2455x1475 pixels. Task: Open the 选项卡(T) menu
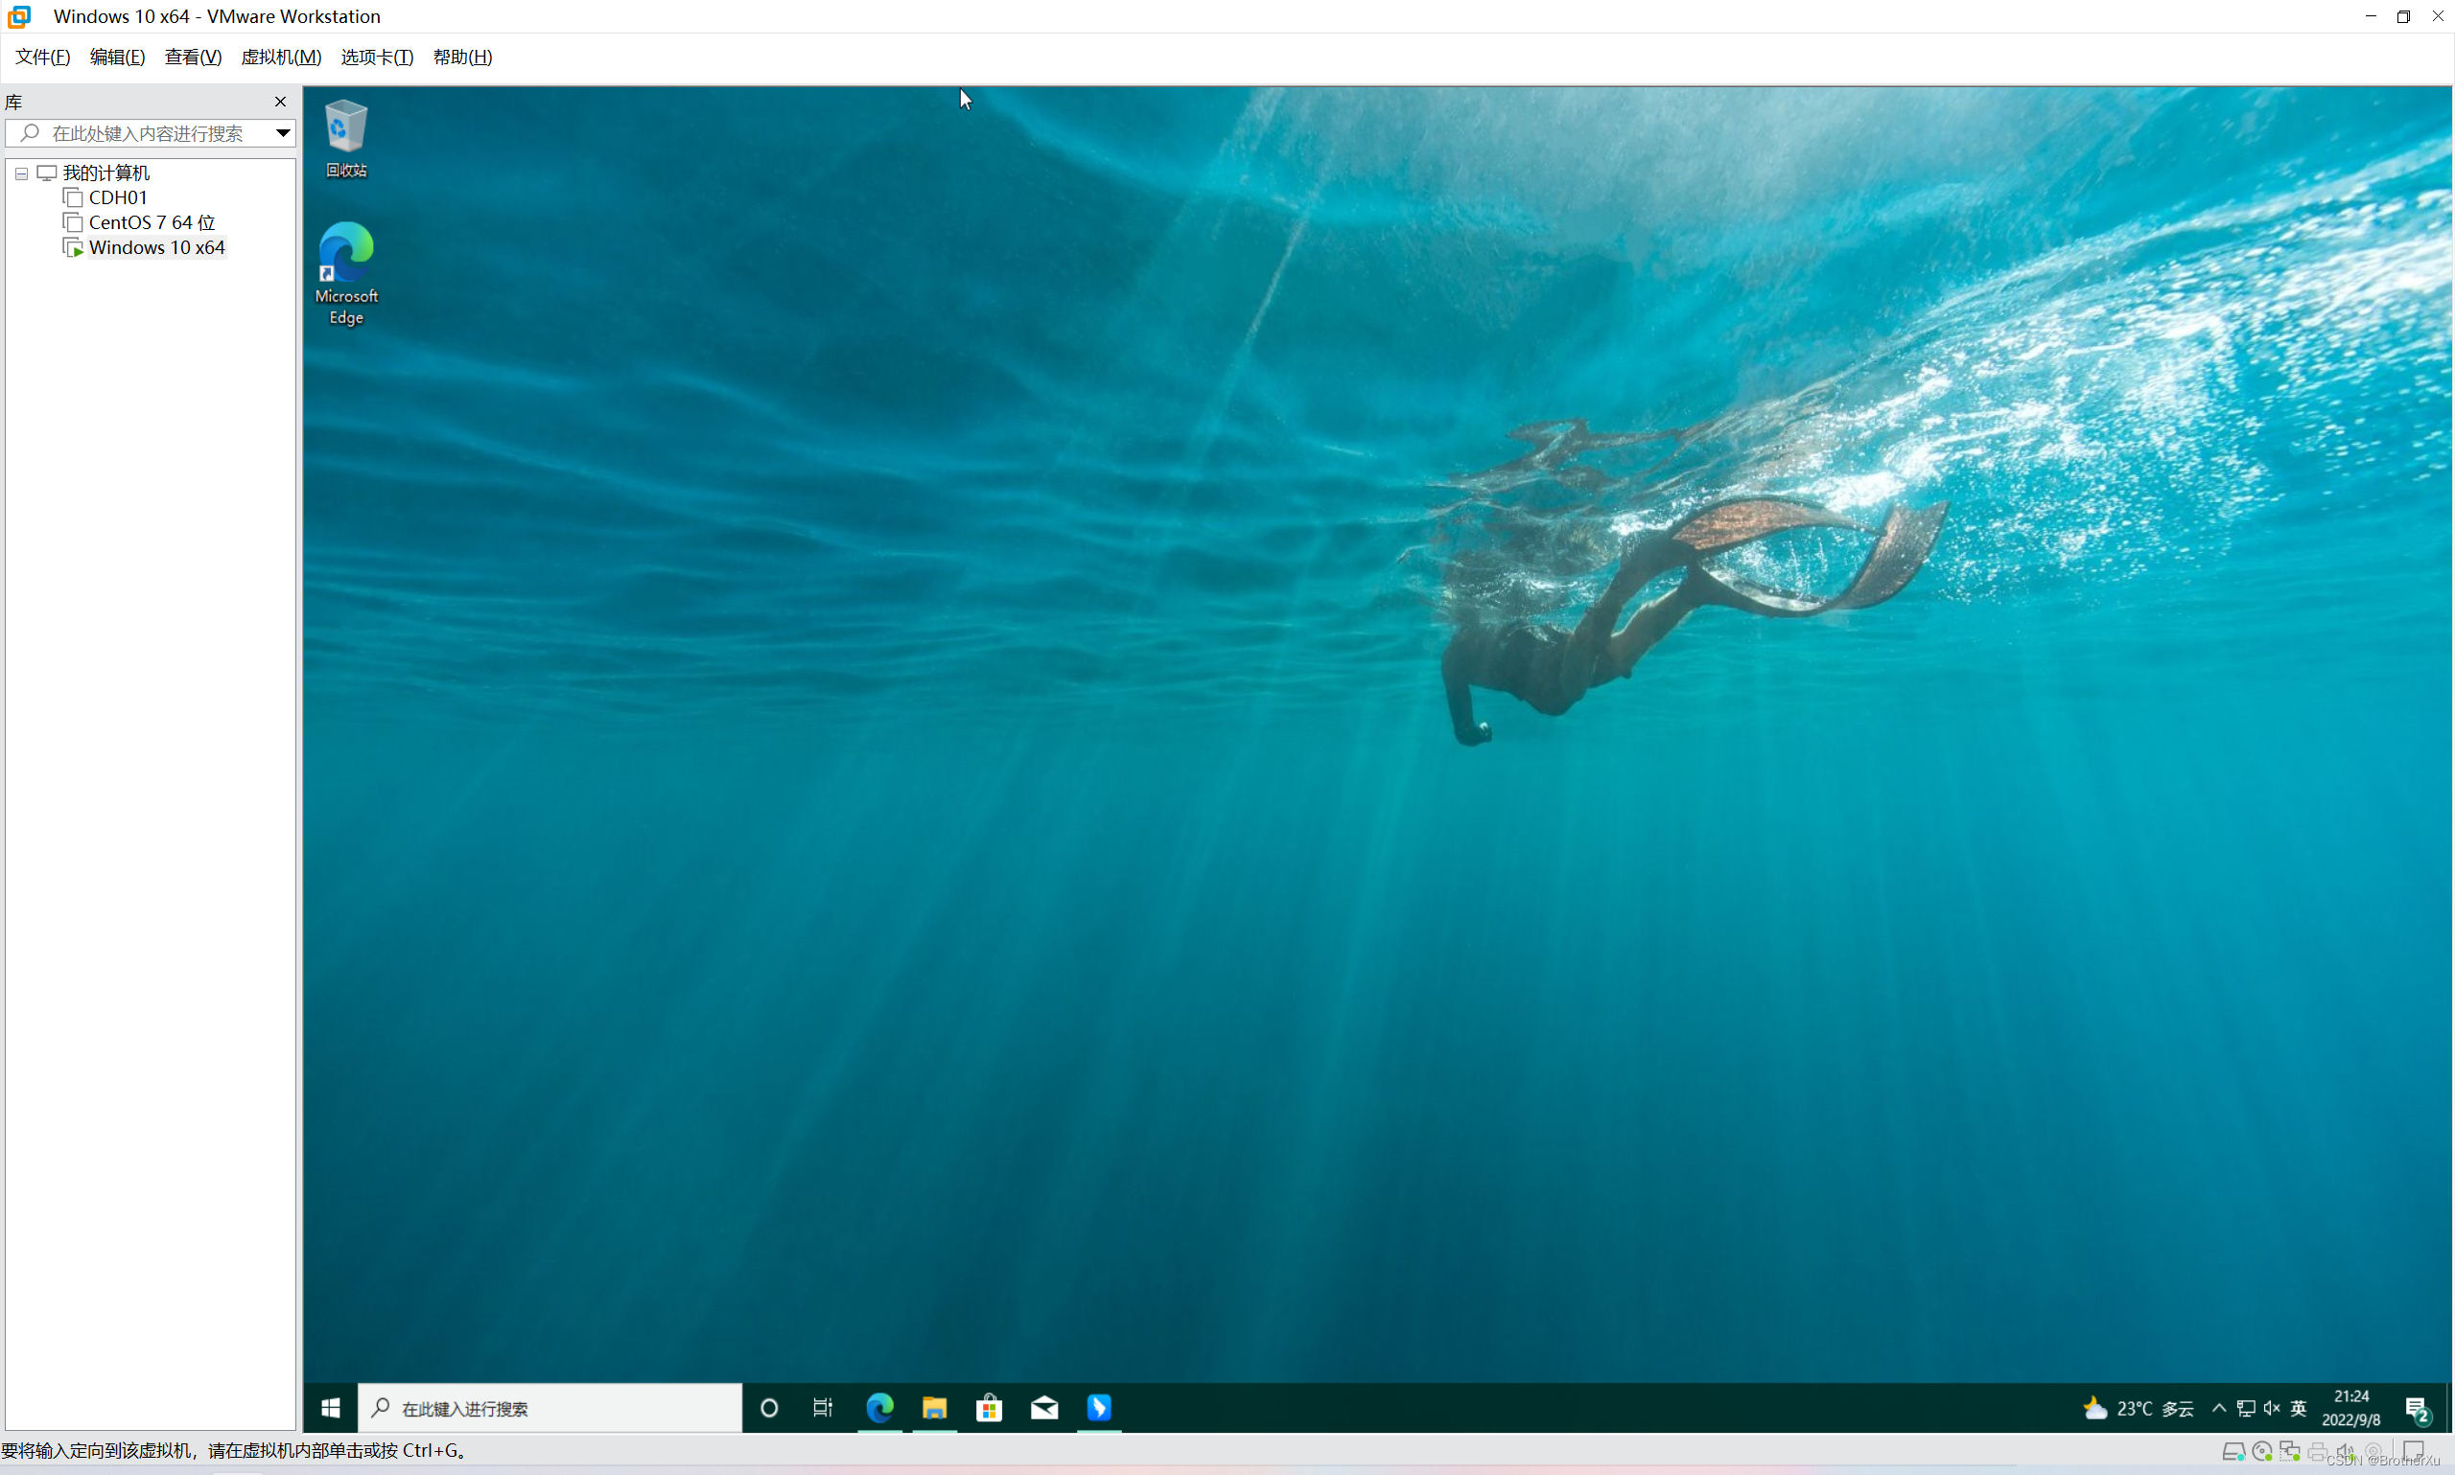377,58
